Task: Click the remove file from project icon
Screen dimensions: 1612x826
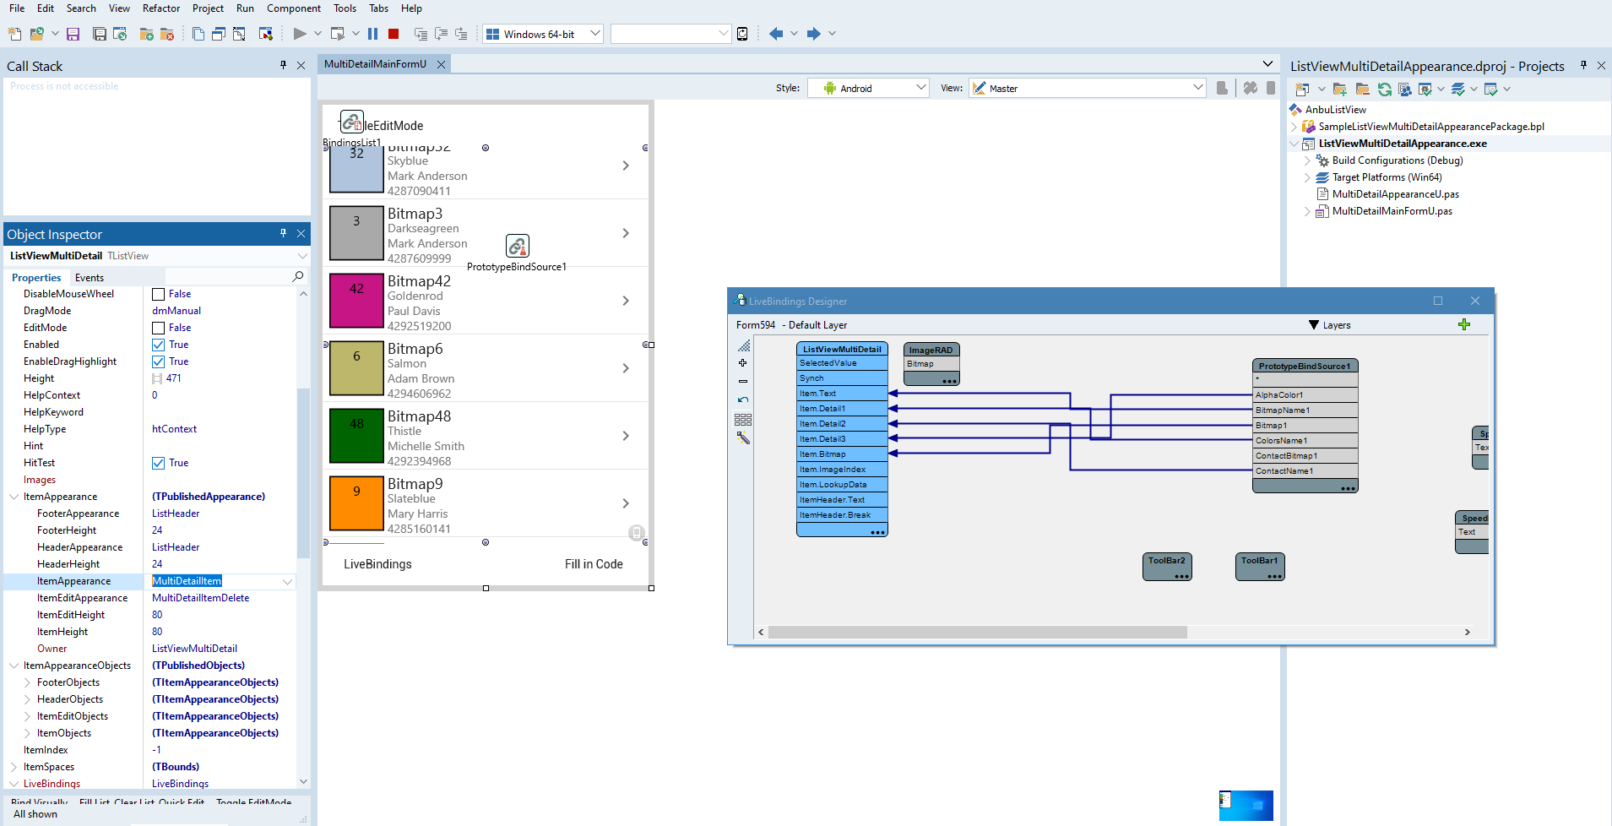Action: click(166, 34)
